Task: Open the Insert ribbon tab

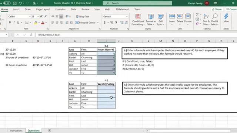Action: 16,9
